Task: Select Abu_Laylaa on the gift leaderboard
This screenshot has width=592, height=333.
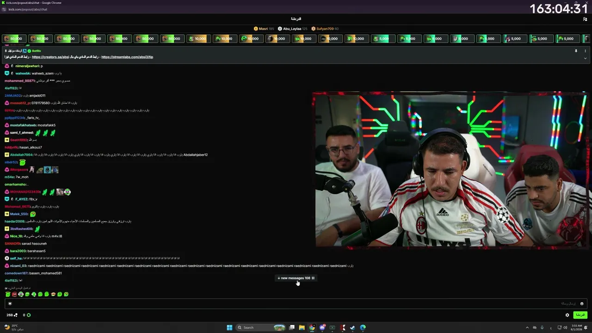Action: (x=292, y=29)
